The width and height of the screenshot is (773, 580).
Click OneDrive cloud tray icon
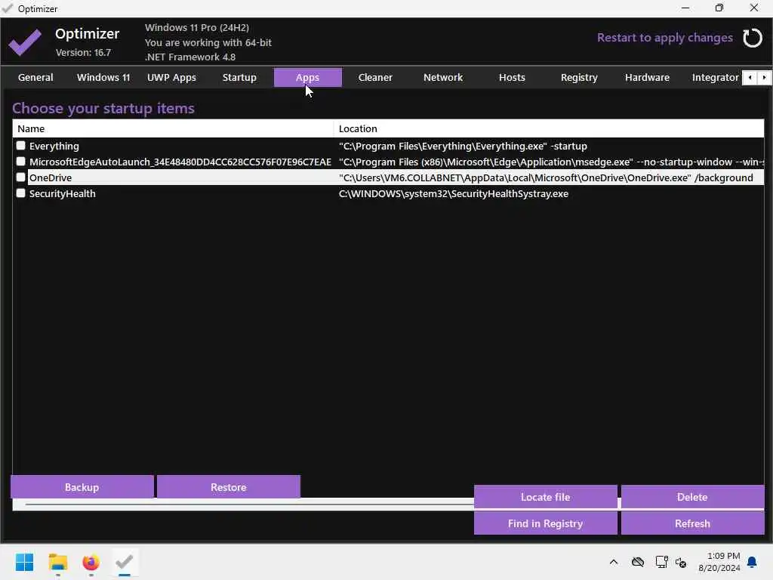pyautogui.click(x=637, y=562)
